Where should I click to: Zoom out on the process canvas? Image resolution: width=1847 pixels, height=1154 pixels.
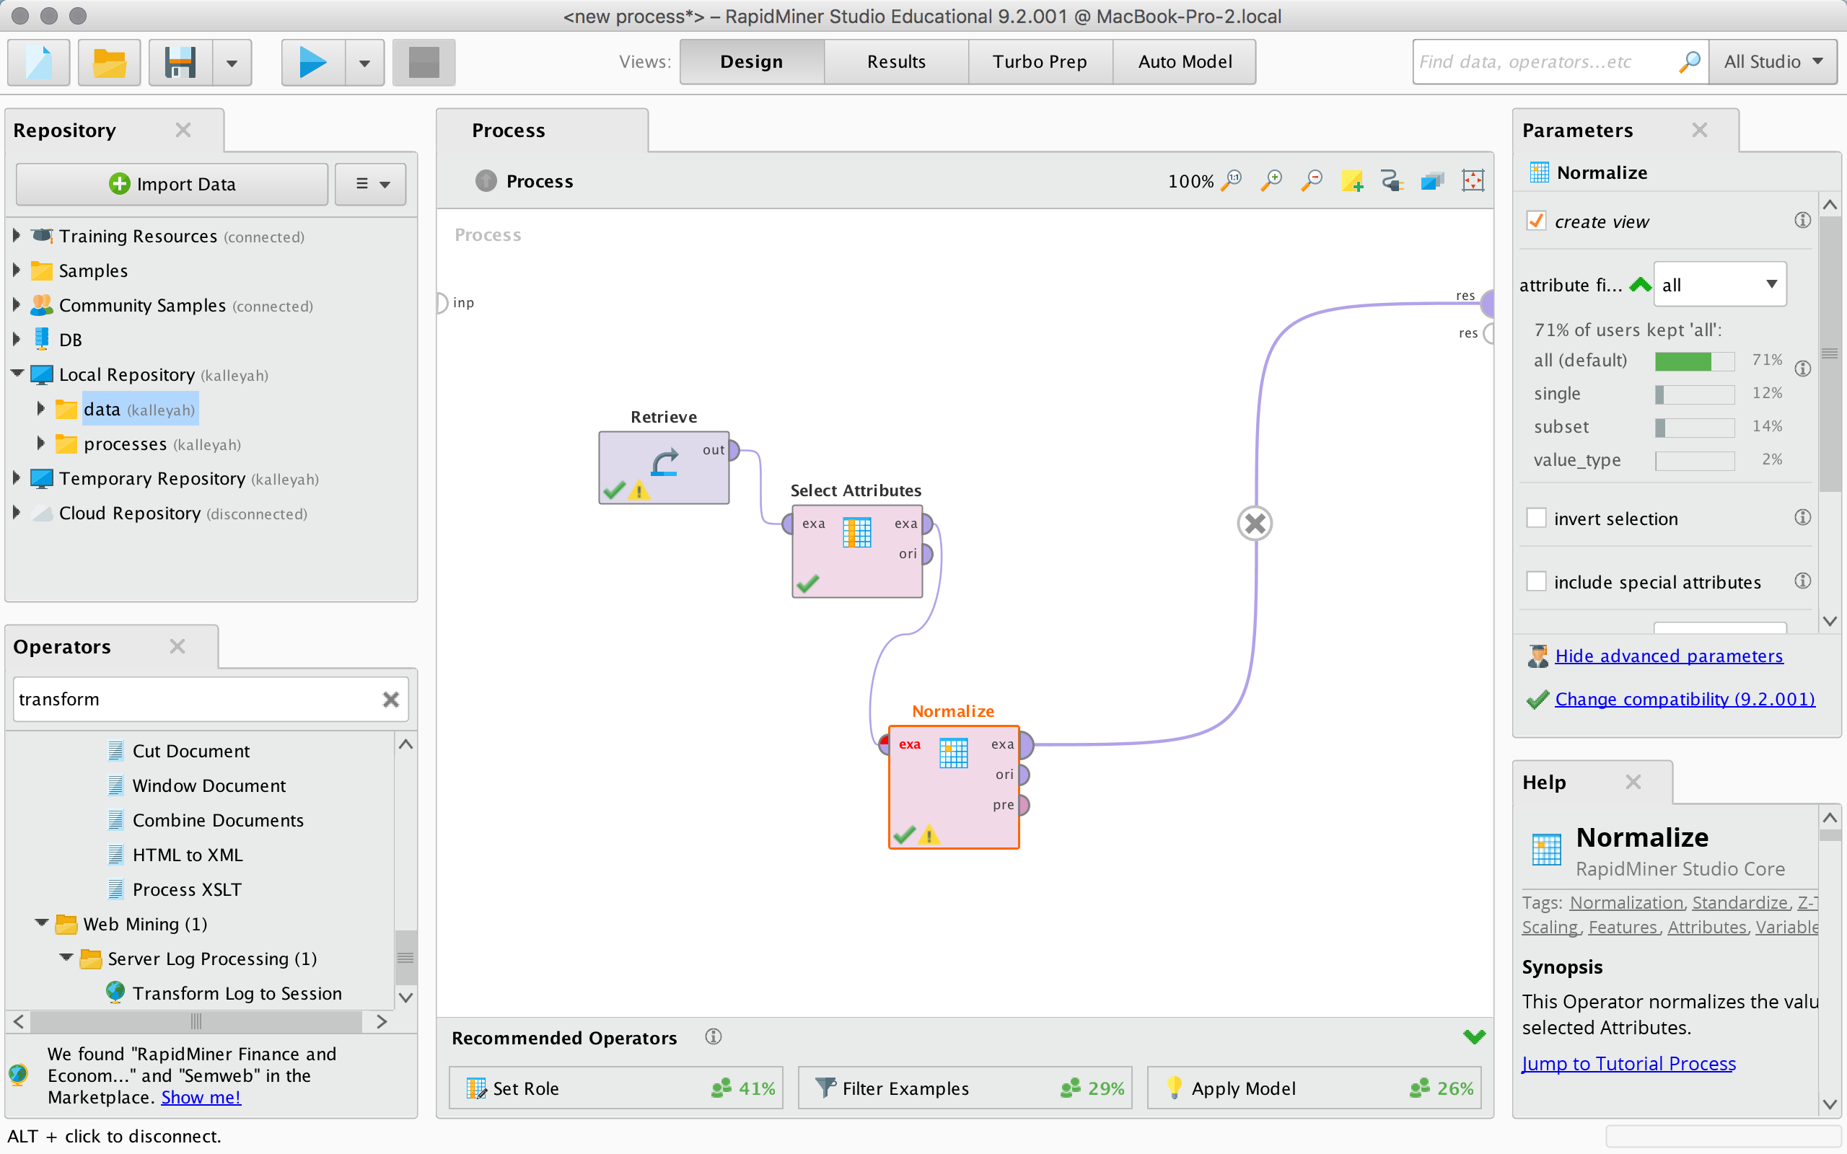1312,181
